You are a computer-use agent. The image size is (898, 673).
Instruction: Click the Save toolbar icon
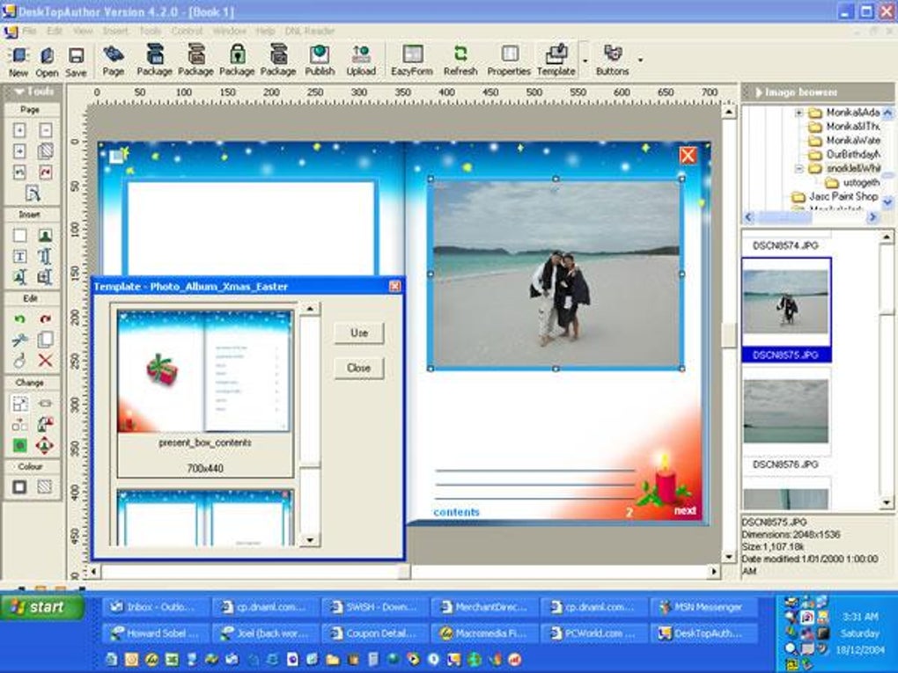(76, 62)
